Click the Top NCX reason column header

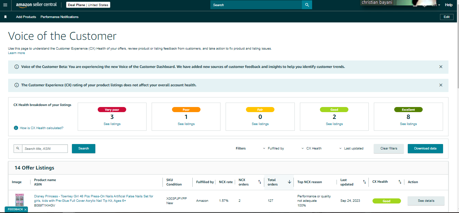(x=310, y=182)
